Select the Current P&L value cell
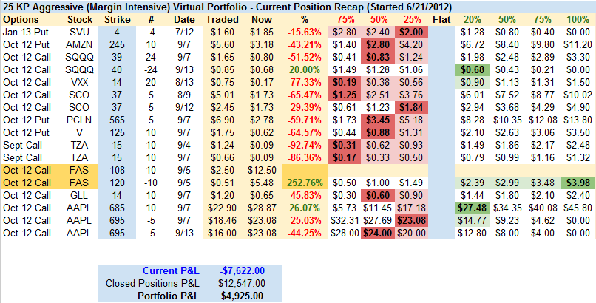The height and width of the screenshot is (303, 596). click(x=243, y=270)
